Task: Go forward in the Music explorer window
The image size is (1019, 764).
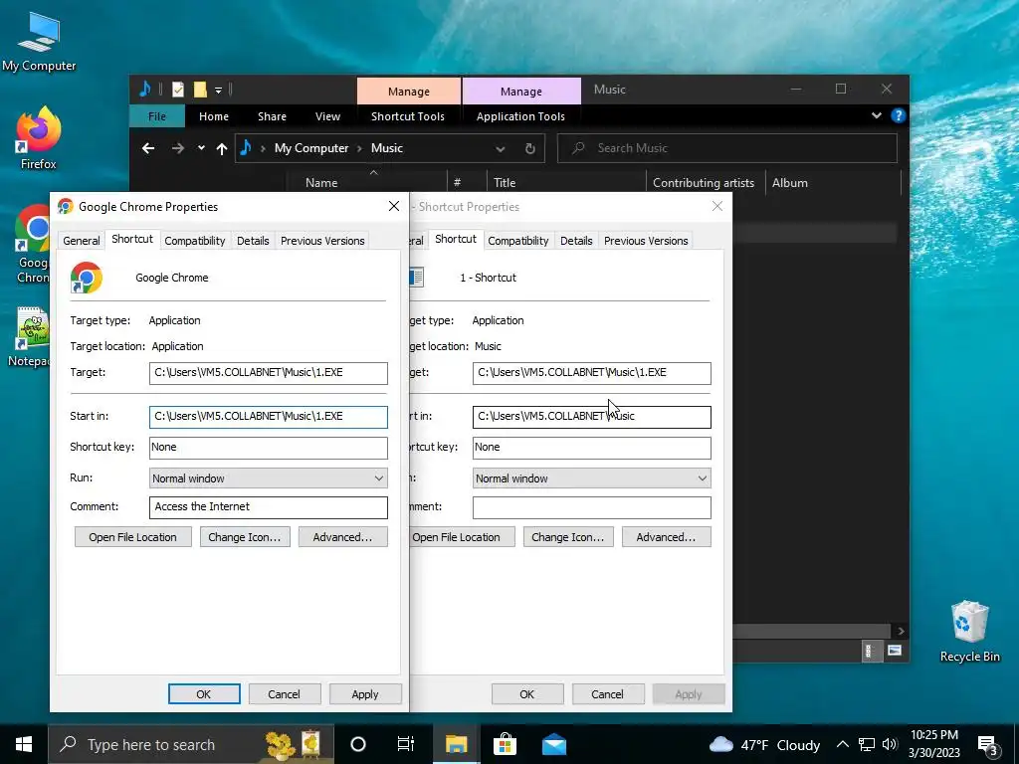Action: 177,149
